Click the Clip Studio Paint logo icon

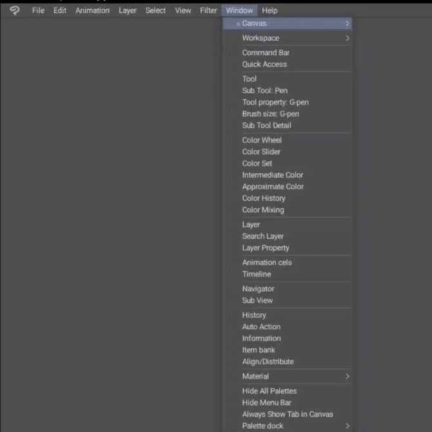[x=15, y=10]
